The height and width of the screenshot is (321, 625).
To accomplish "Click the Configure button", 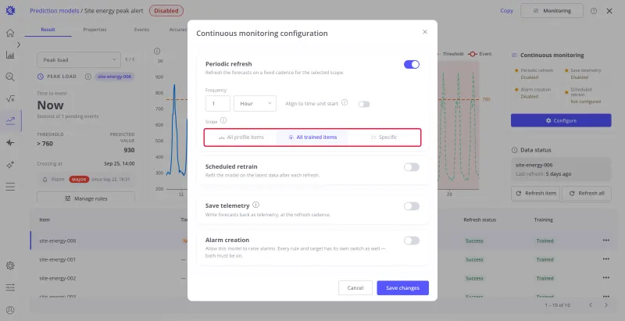I will click(x=561, y=121).
